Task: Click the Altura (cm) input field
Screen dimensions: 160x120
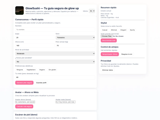Action: pyautogui.click(x=35, y=46)
